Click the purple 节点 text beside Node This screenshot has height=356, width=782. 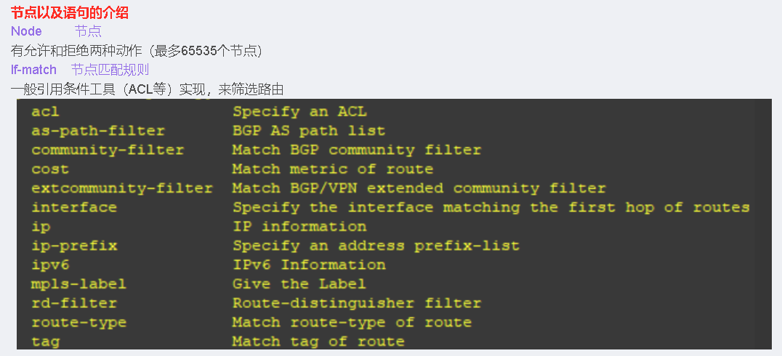point(88,31)
